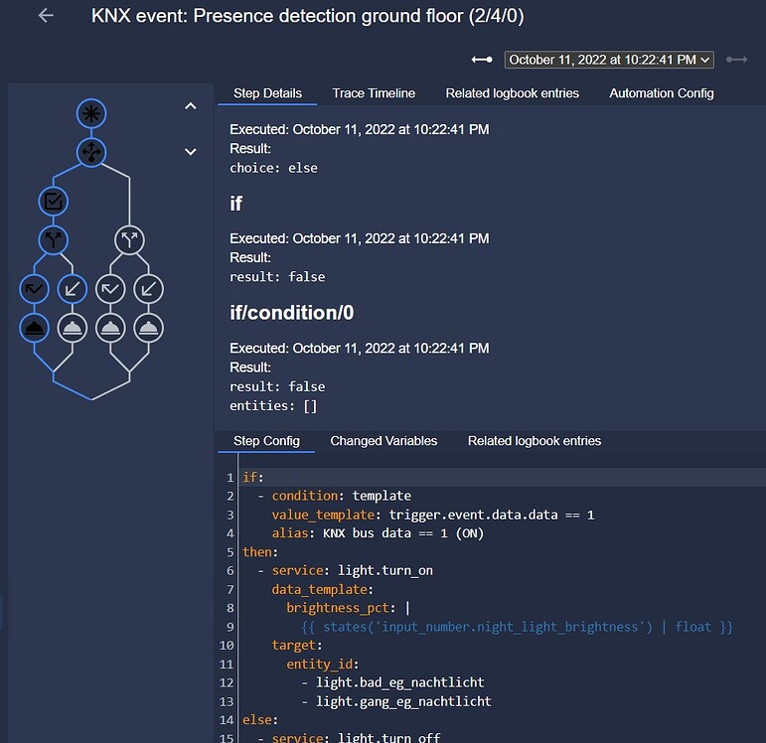766x743 pixels.
Task: Click the highlighted service bell node, bottom left
Action: click(x=34, y=328)
